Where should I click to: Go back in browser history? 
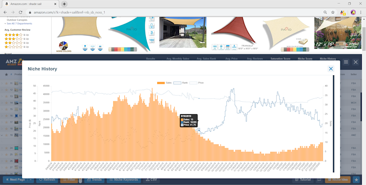pos(5,12)
